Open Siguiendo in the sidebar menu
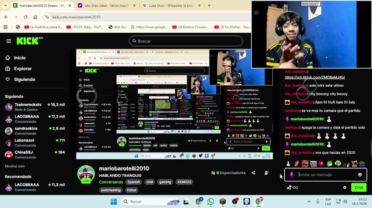The image size is (372, 208). click(x=20, y=79)
